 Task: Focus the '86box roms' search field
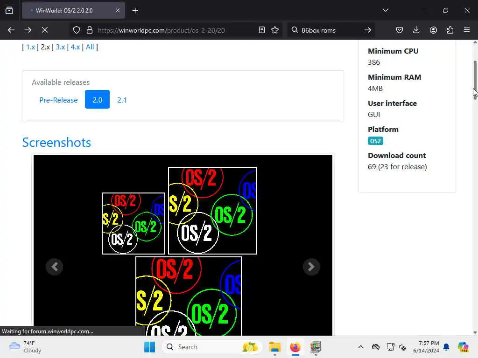[x=331, y=30]
